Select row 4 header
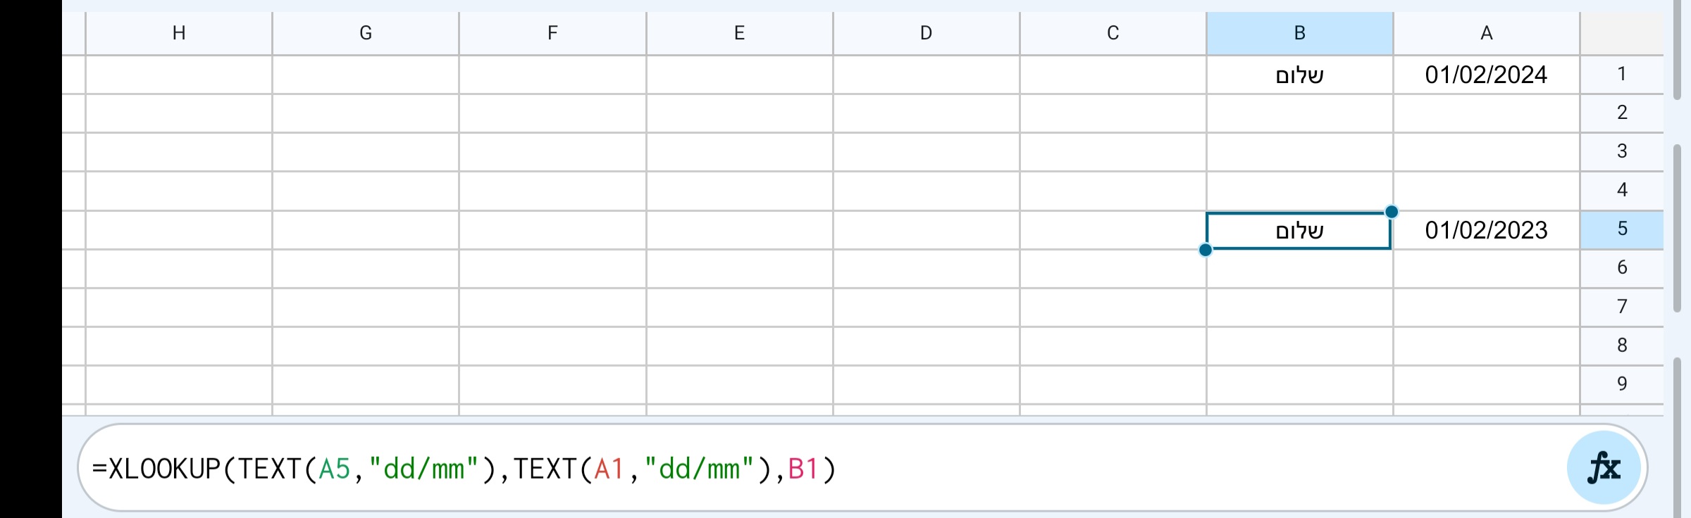 [x=1622, y=190]
